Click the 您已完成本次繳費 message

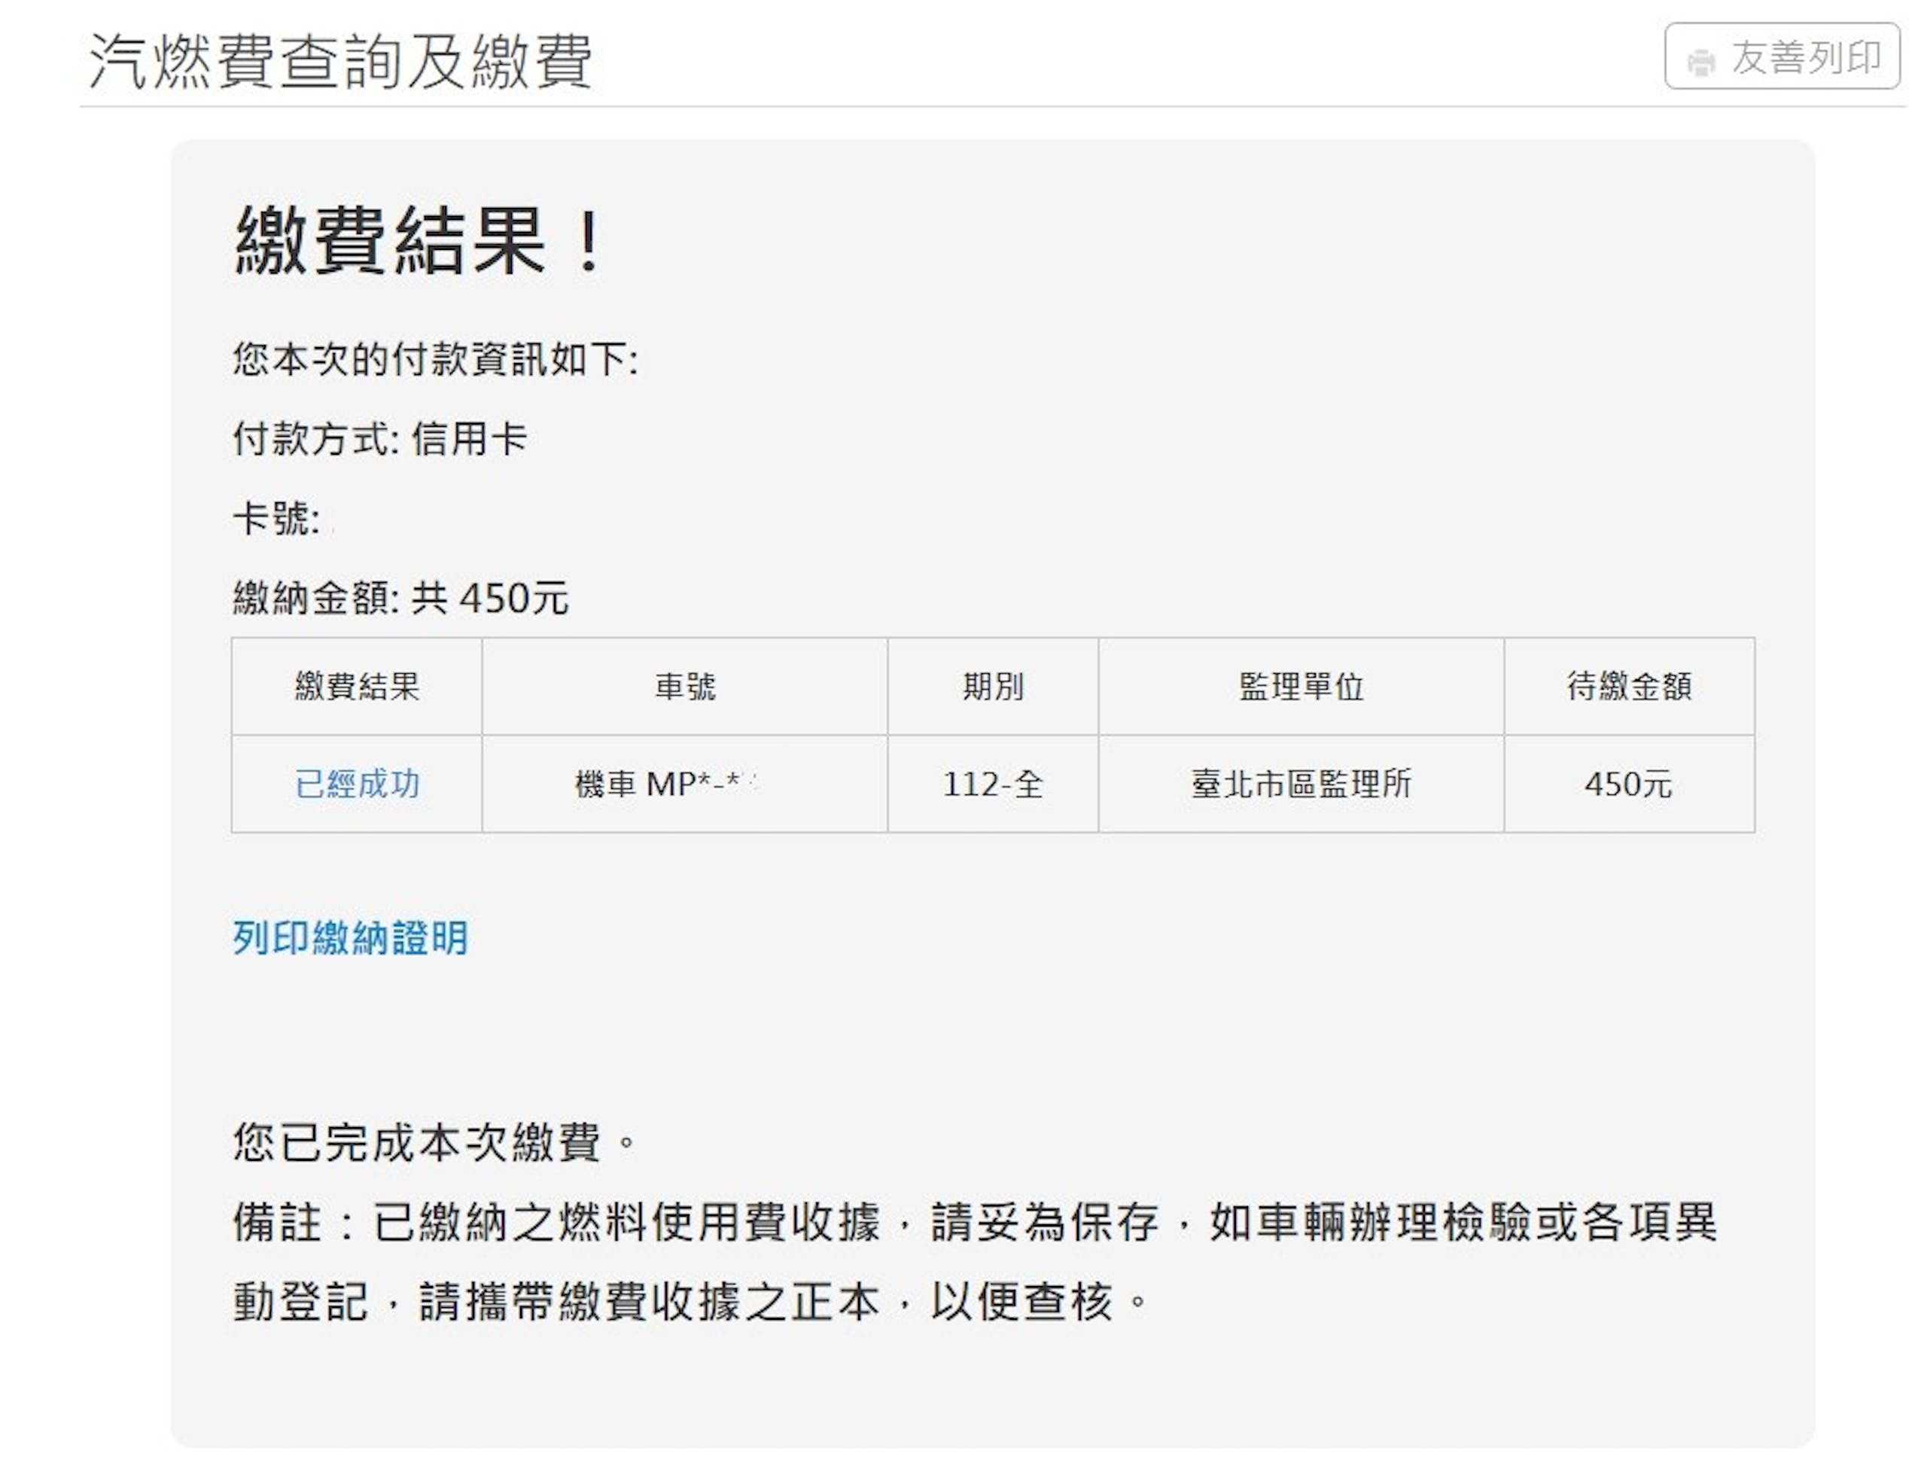pyautogui.click(x=434, y=1141)
